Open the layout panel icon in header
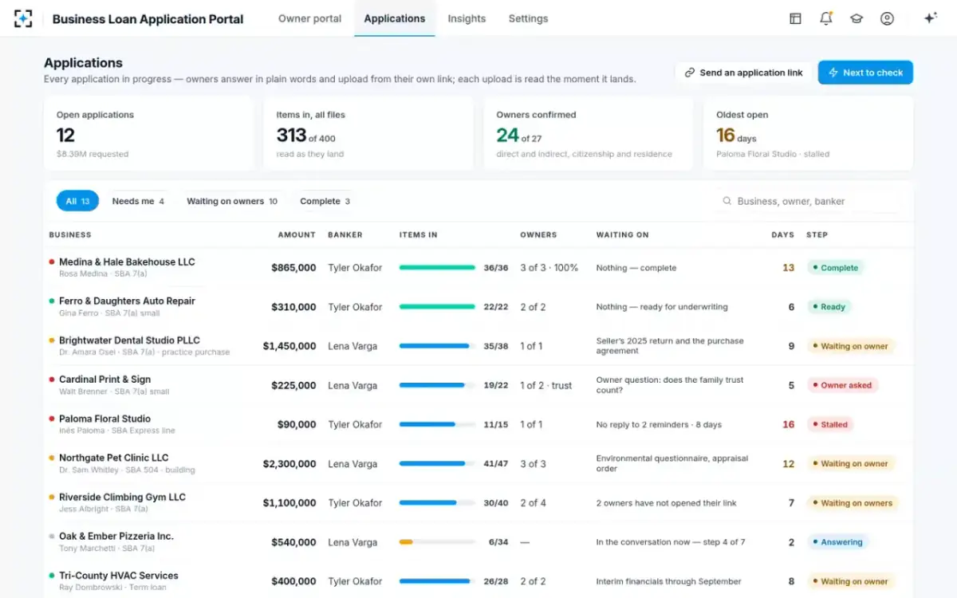 click(x=795, y=18)
